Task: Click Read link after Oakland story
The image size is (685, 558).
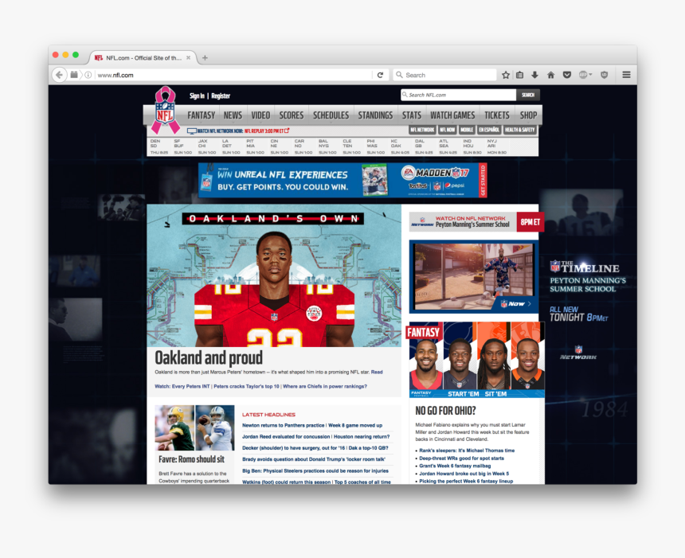Action: (x=377, y=372)
